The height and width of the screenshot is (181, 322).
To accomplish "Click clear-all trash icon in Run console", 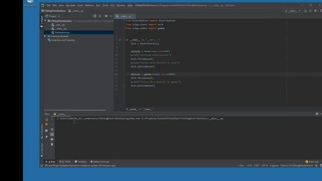I will pyautogui.click(x=52, y=144).
